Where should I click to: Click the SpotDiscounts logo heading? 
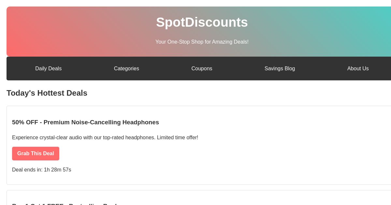click(x=202, y=22)
